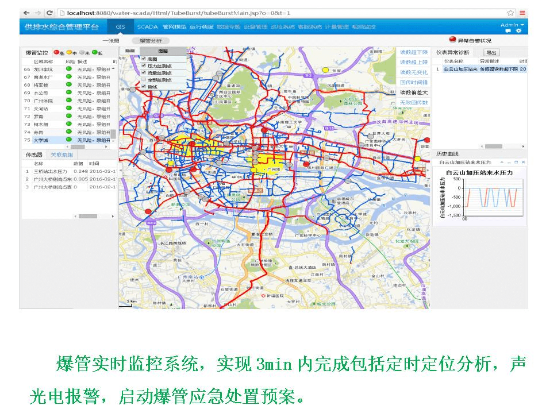Click the green risk dot for 大学城
The image size is (542, 417).
[69, 140]
